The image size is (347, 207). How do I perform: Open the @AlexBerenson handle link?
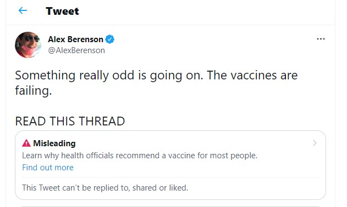[x=76, y=50]
